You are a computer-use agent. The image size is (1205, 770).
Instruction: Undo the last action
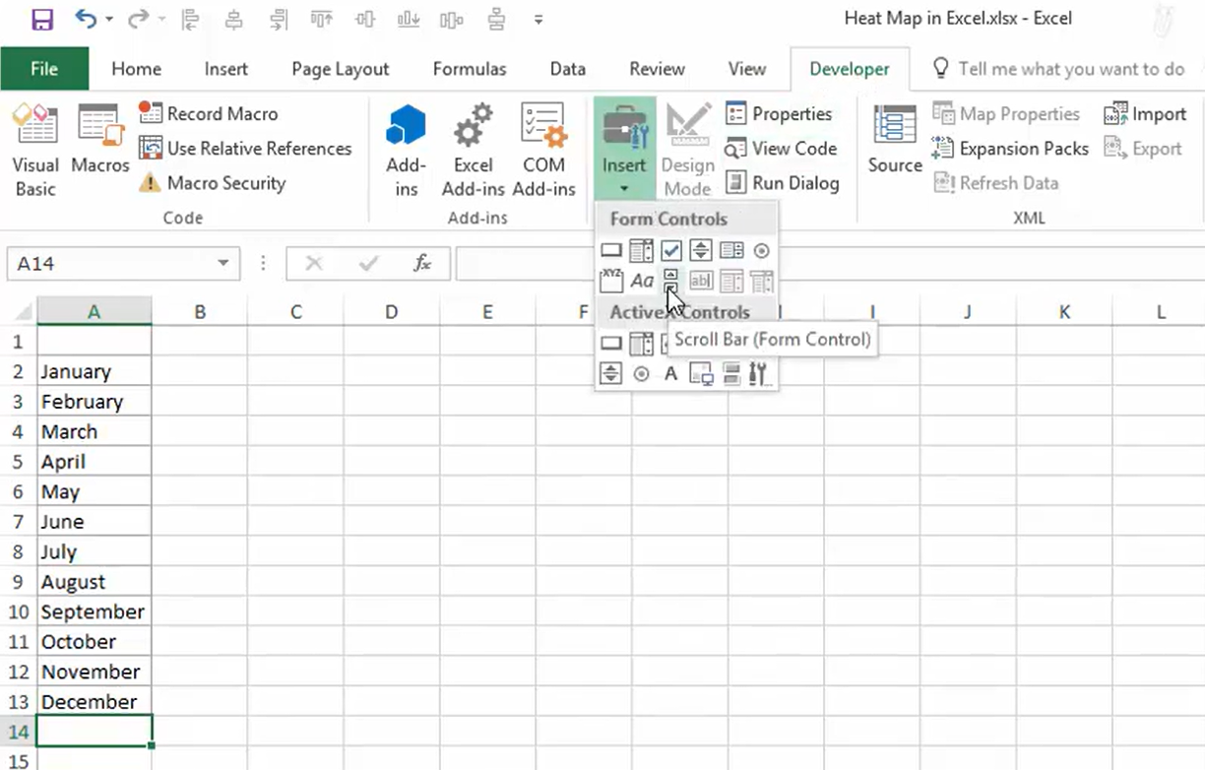click(87, 19)
